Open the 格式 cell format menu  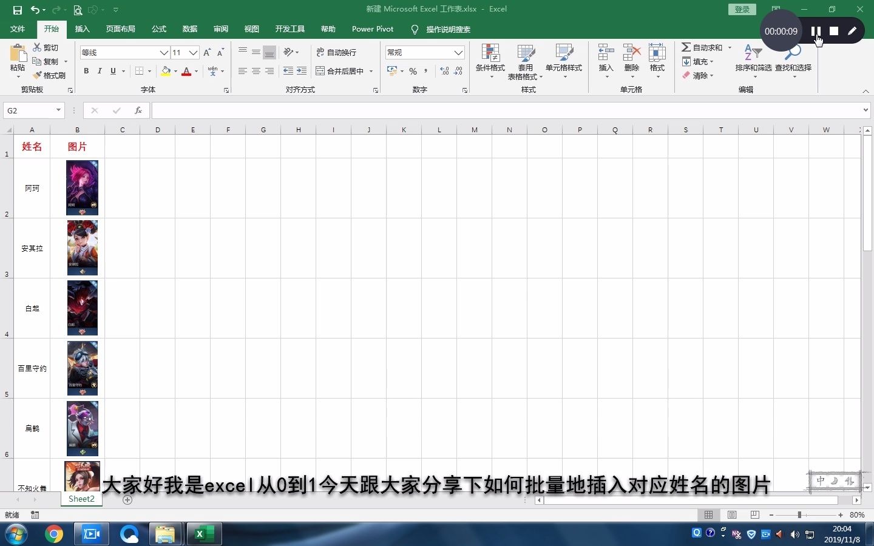(x=657, y=61)
